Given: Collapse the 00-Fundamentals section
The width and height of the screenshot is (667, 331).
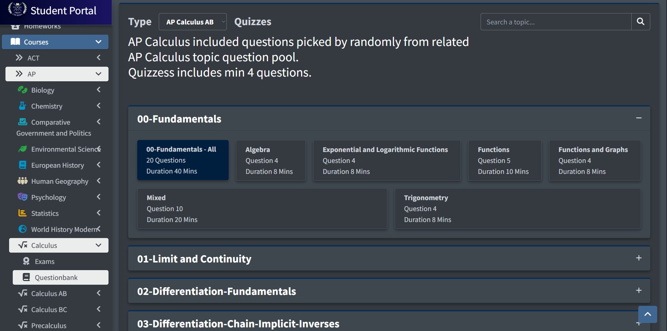Looking at the screenshot, I should click(639, 118).
